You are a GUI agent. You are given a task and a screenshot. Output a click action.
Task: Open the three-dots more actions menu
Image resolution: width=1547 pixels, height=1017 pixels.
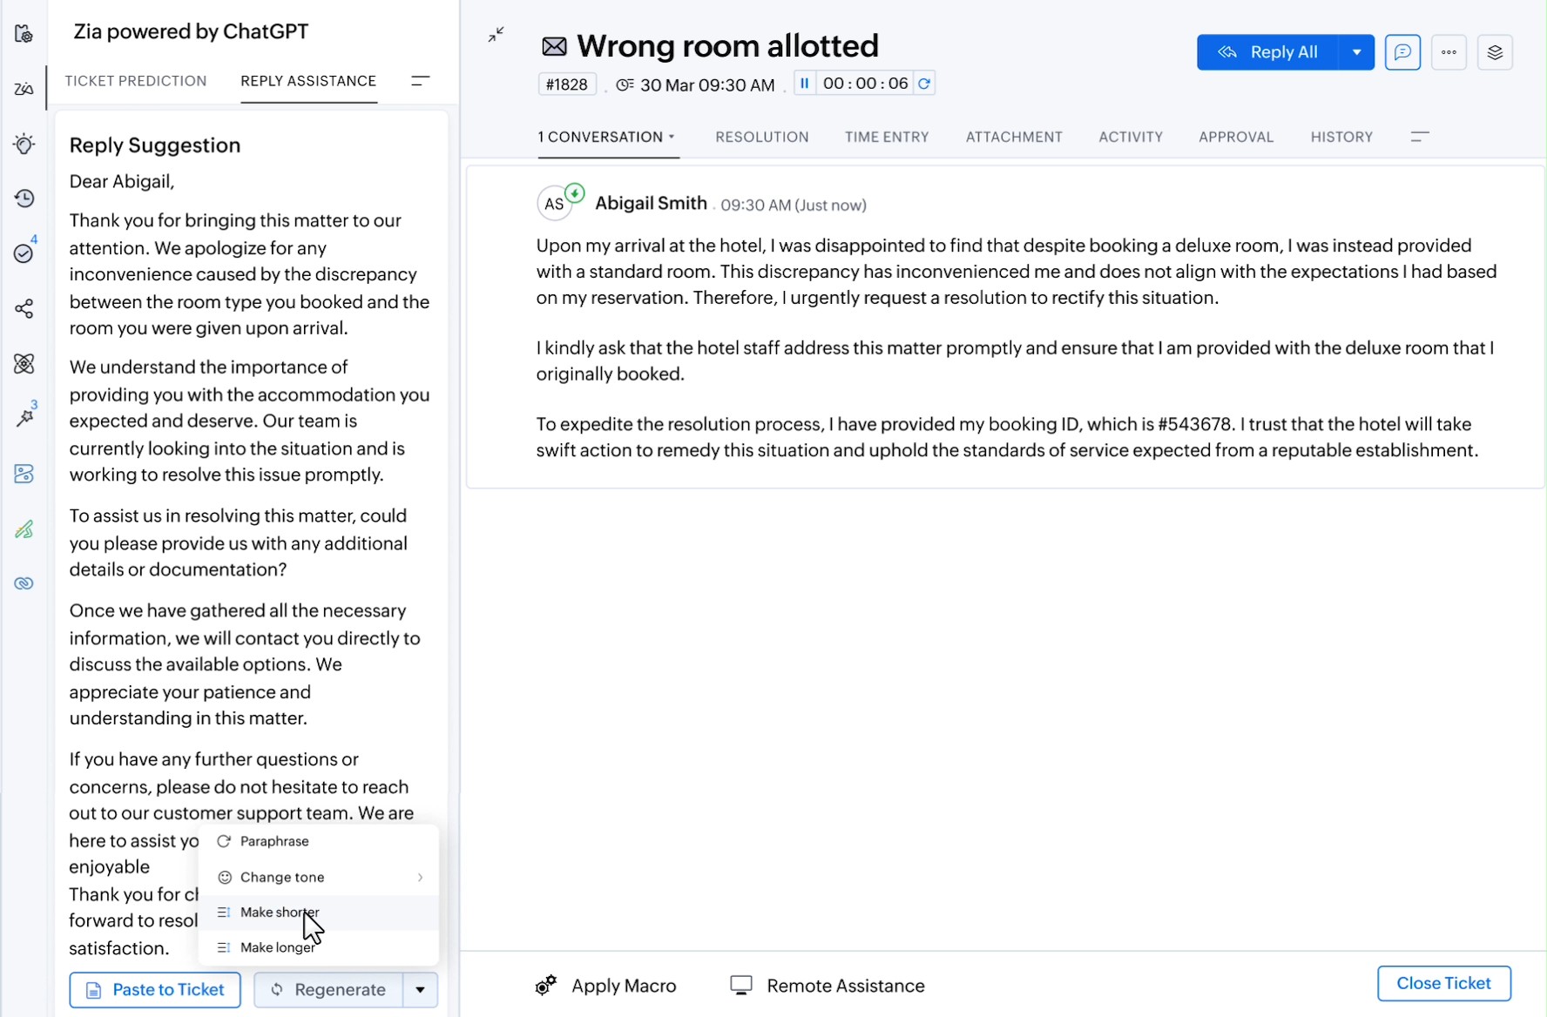(x=1449, y=52)
